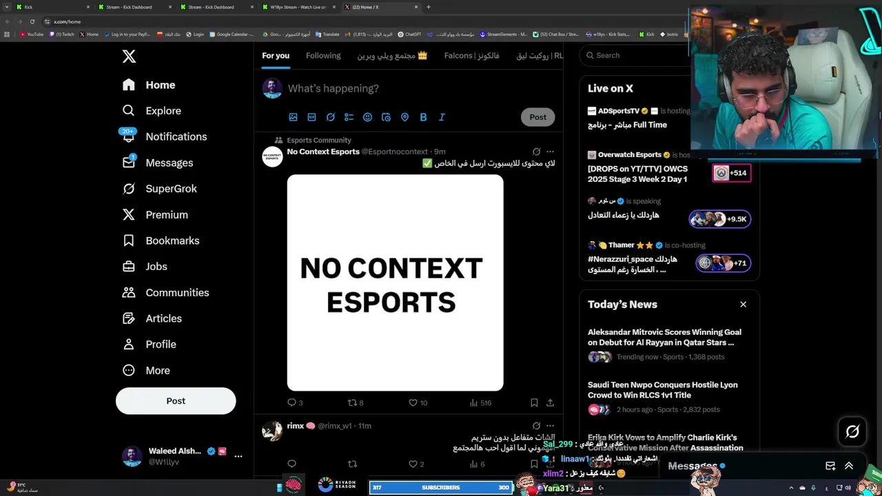
Task: View analytics of the post with 516 views
Action: pyautogui.click(x=480, y=402)
